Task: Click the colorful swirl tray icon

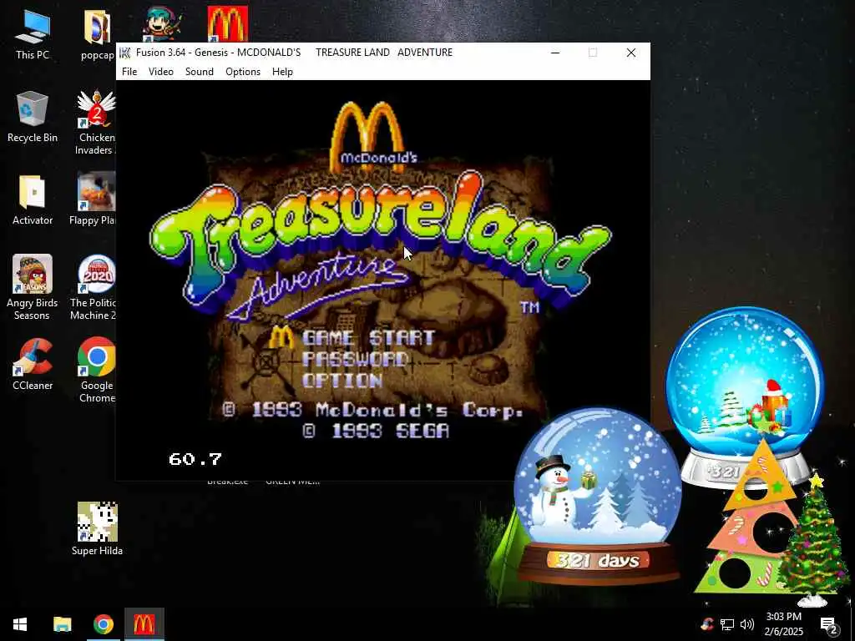Action: pyautogui.click(x=706, y=624)
